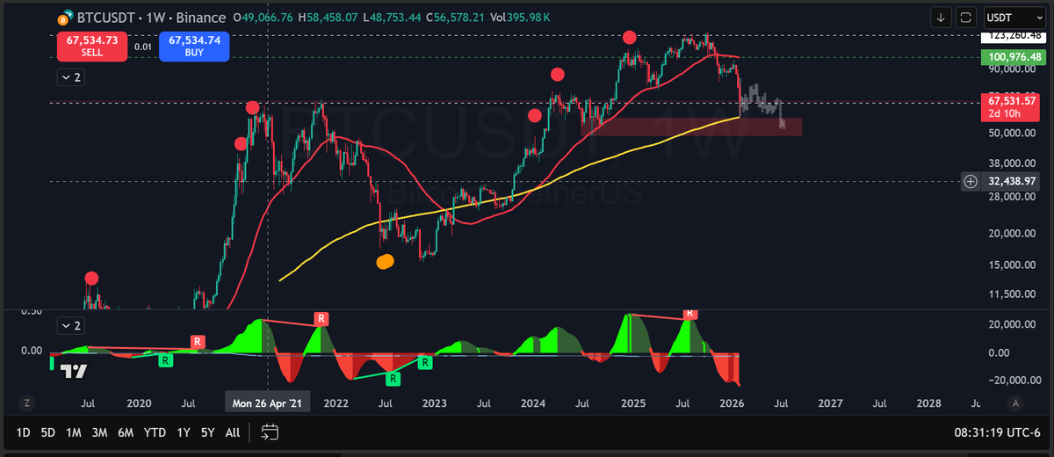Click the red R label near late 2021

tap(321, 318)
